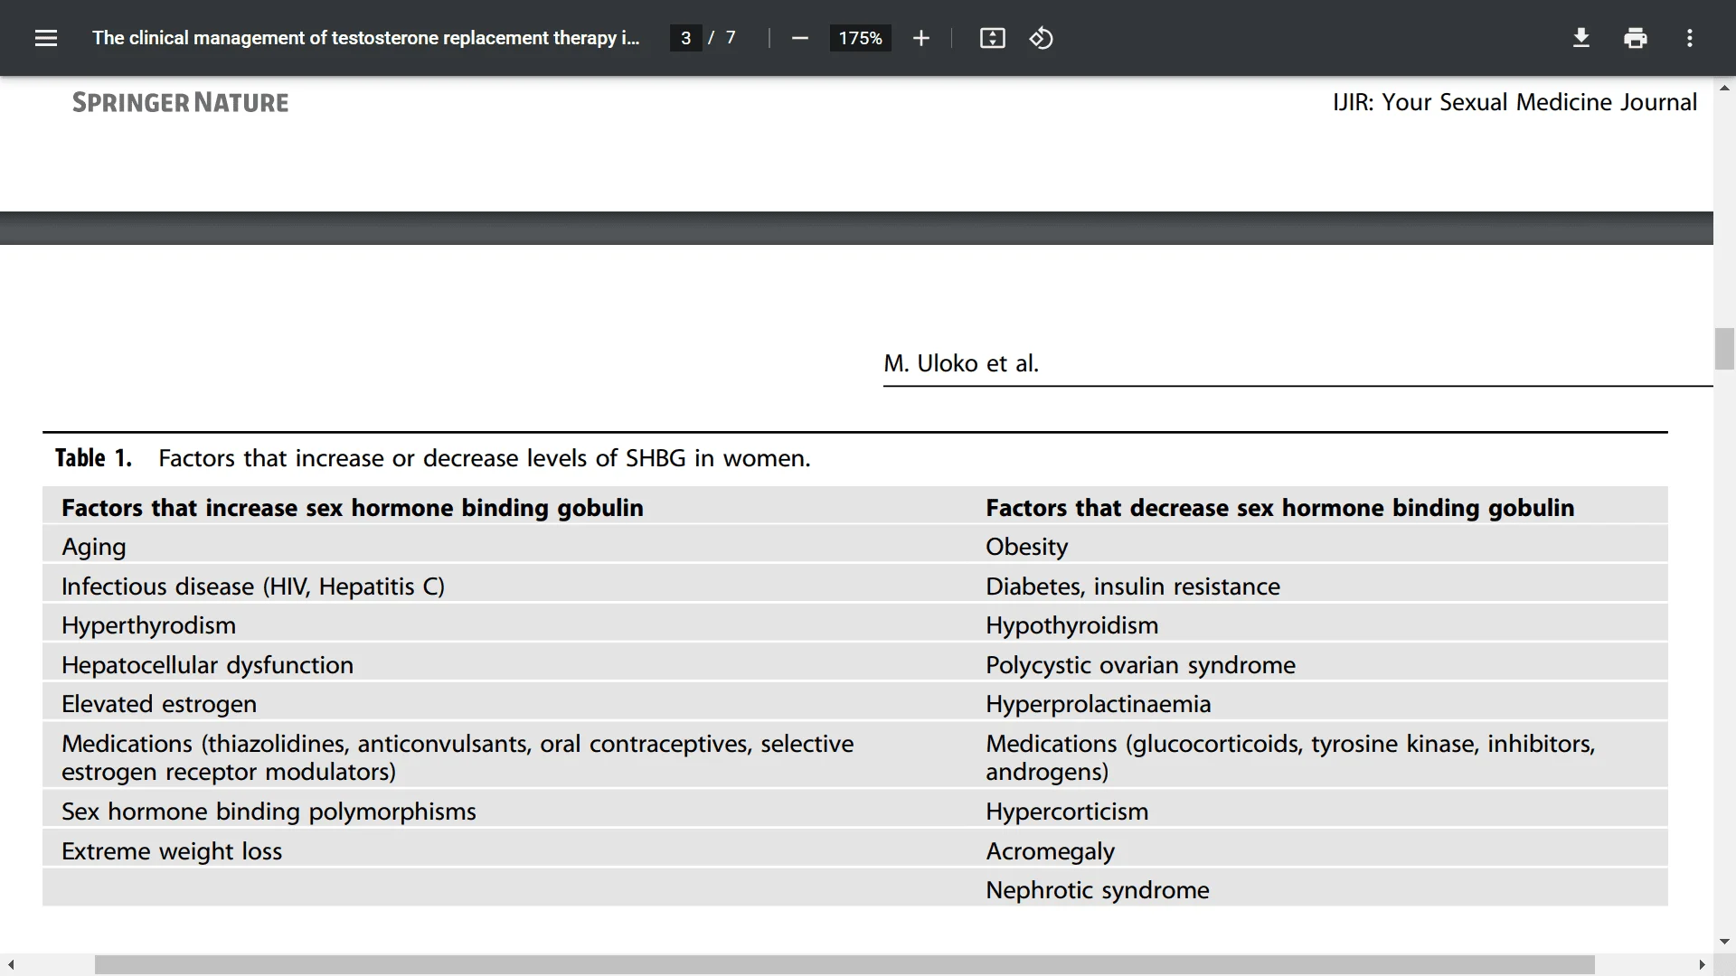The width and height of the screenshot is (1736, 976).
Task: Click the Diabetes, insulin resistance cell
Action: 1133,587
